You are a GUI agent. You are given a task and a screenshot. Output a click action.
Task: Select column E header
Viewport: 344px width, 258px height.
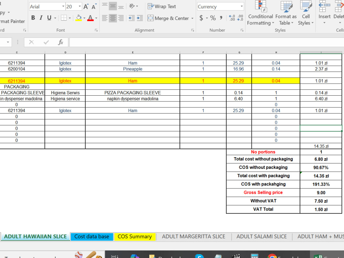pyautogui.click(x=132, y=52)
